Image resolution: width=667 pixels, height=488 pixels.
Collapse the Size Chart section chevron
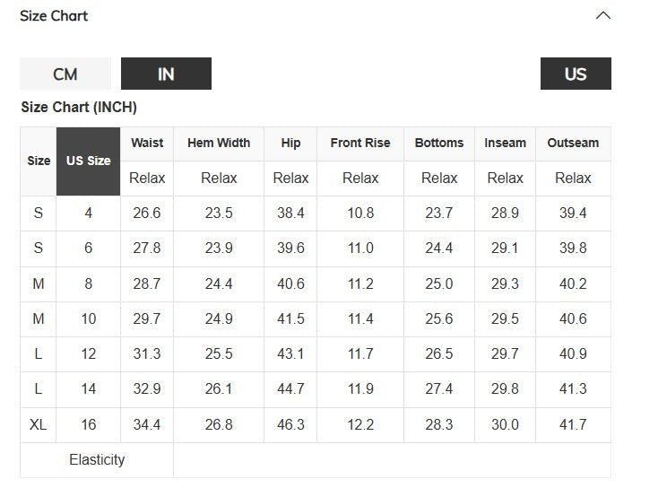603,15
